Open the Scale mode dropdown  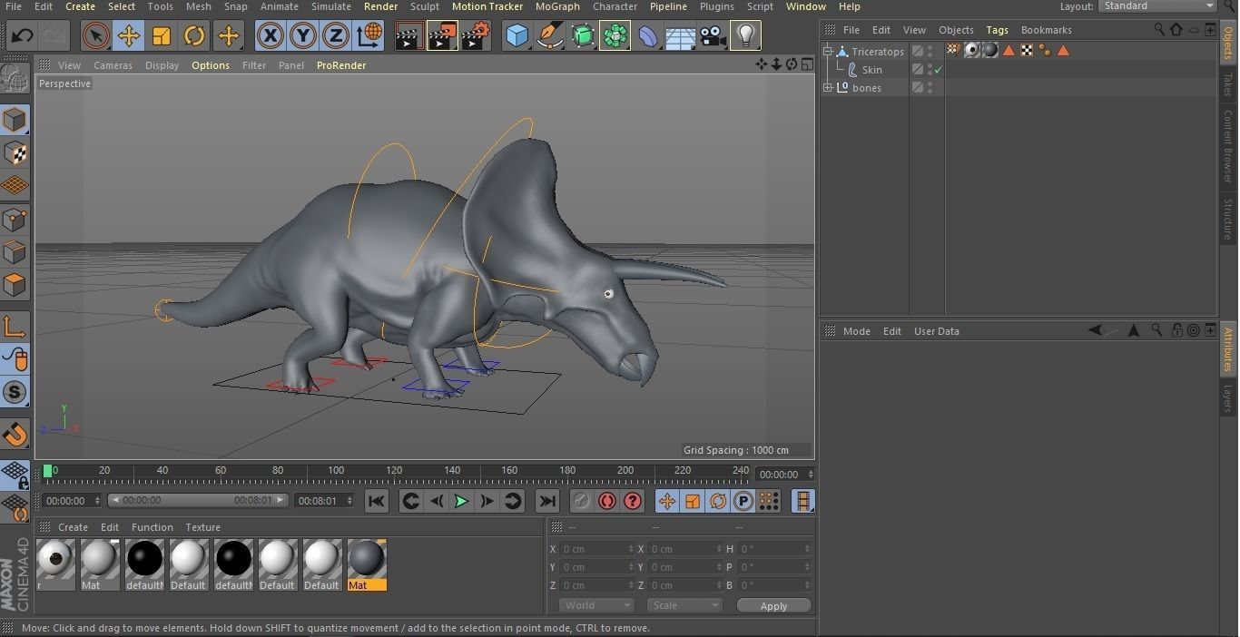684,605
